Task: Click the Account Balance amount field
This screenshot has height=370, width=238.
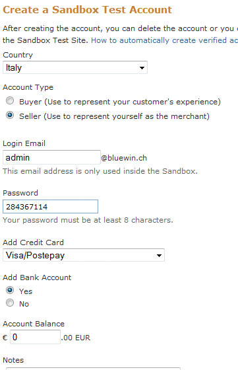Action: pos(35,337)
